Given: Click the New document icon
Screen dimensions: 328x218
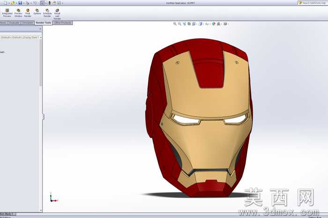Looking at the screenshot, I should tap(6, 3).
